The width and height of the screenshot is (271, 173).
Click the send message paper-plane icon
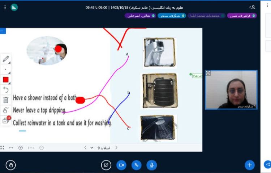[x=267, y=164]
